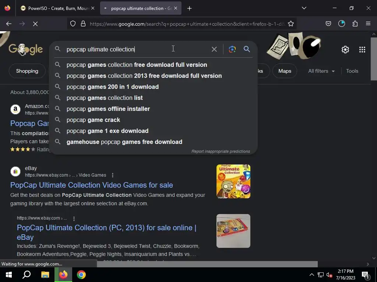
Task: Close the PowerISO tab
Action: pos(93,8)
